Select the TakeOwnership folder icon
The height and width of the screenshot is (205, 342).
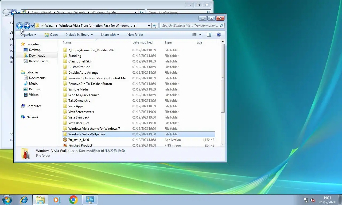click(x=65, y=101)
